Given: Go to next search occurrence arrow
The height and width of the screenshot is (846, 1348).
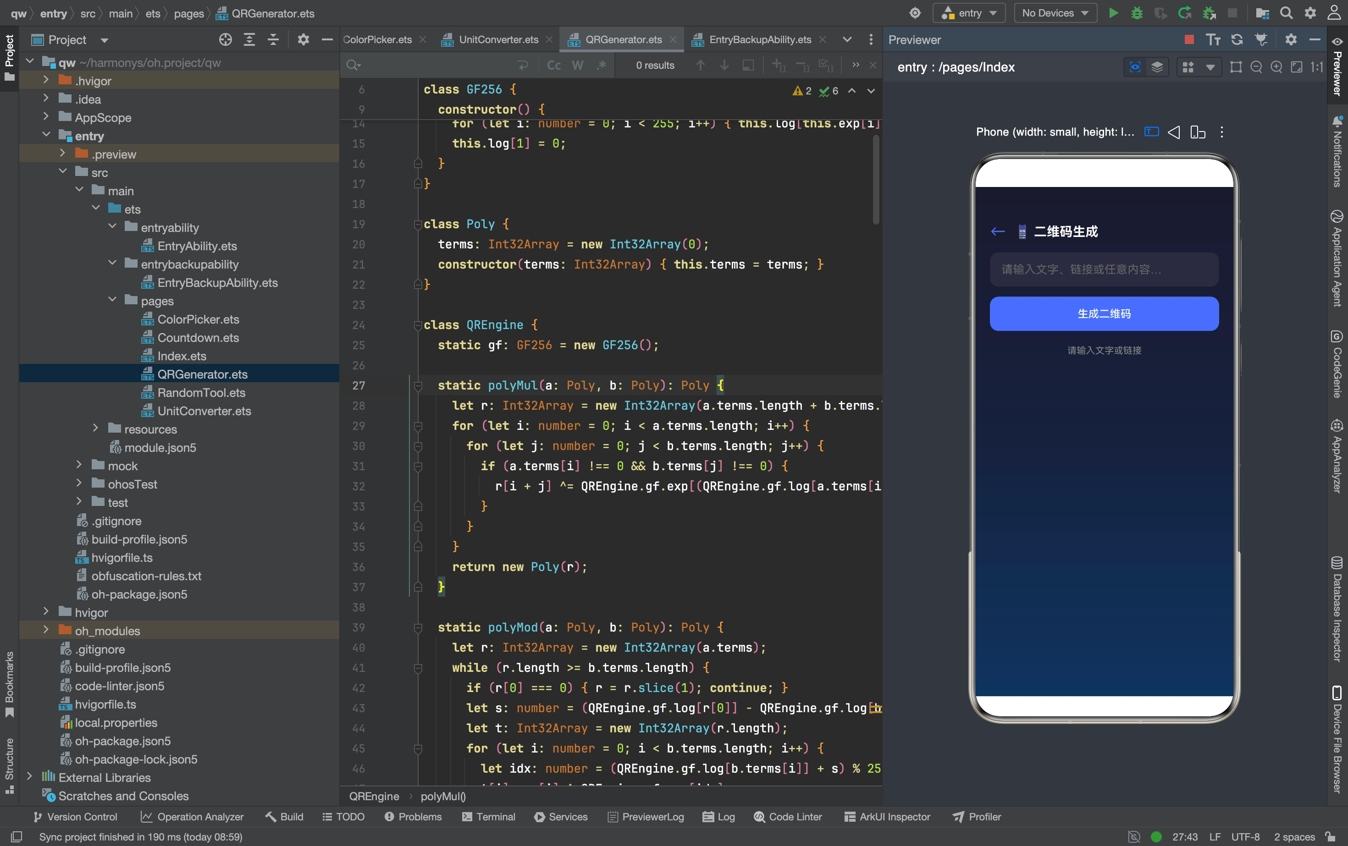Looking at the screenshot, I should 724,66.
